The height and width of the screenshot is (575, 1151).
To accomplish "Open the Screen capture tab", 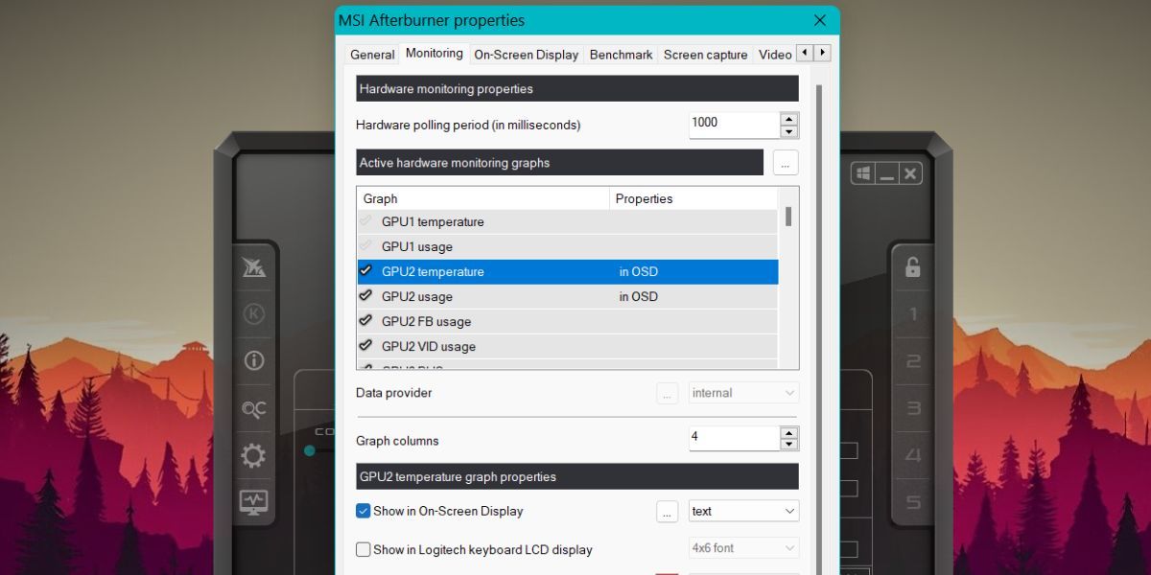I will pos(705,55).
